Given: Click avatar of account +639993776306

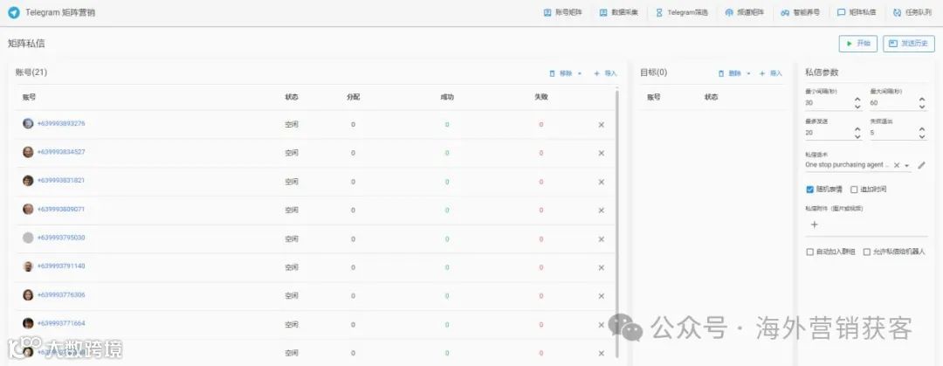Looking at the screenshot, I should click(x=28, y=295).
